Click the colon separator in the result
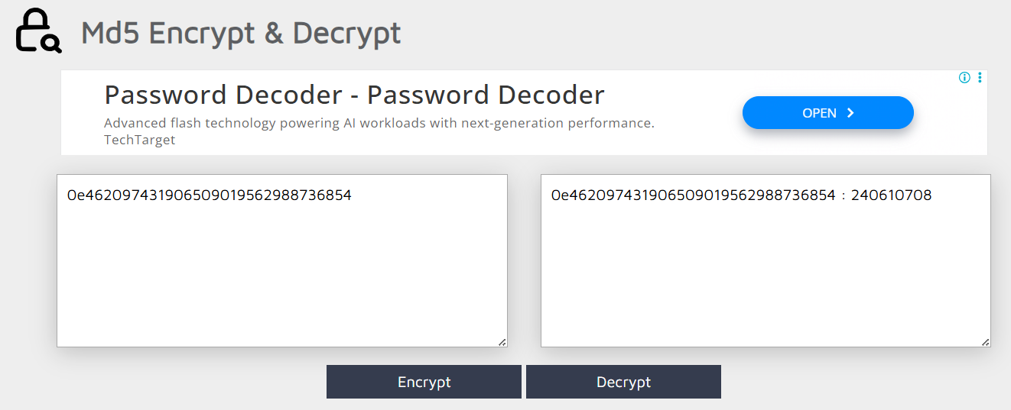Viewport: 1011px width, 410px height. click(844, 196)
